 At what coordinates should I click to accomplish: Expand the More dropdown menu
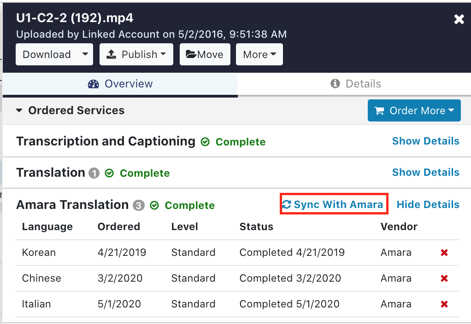pyautogui.click(x=259, y=54)
